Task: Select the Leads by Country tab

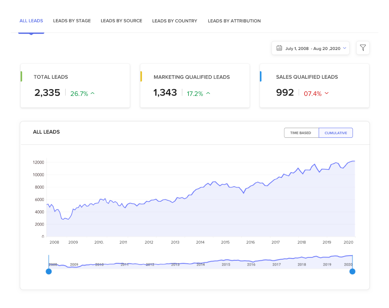Action: 175,21
